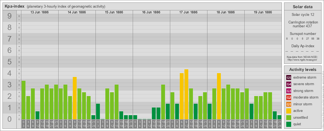Click the '16 Jun 1886' date header

(151, 12)
